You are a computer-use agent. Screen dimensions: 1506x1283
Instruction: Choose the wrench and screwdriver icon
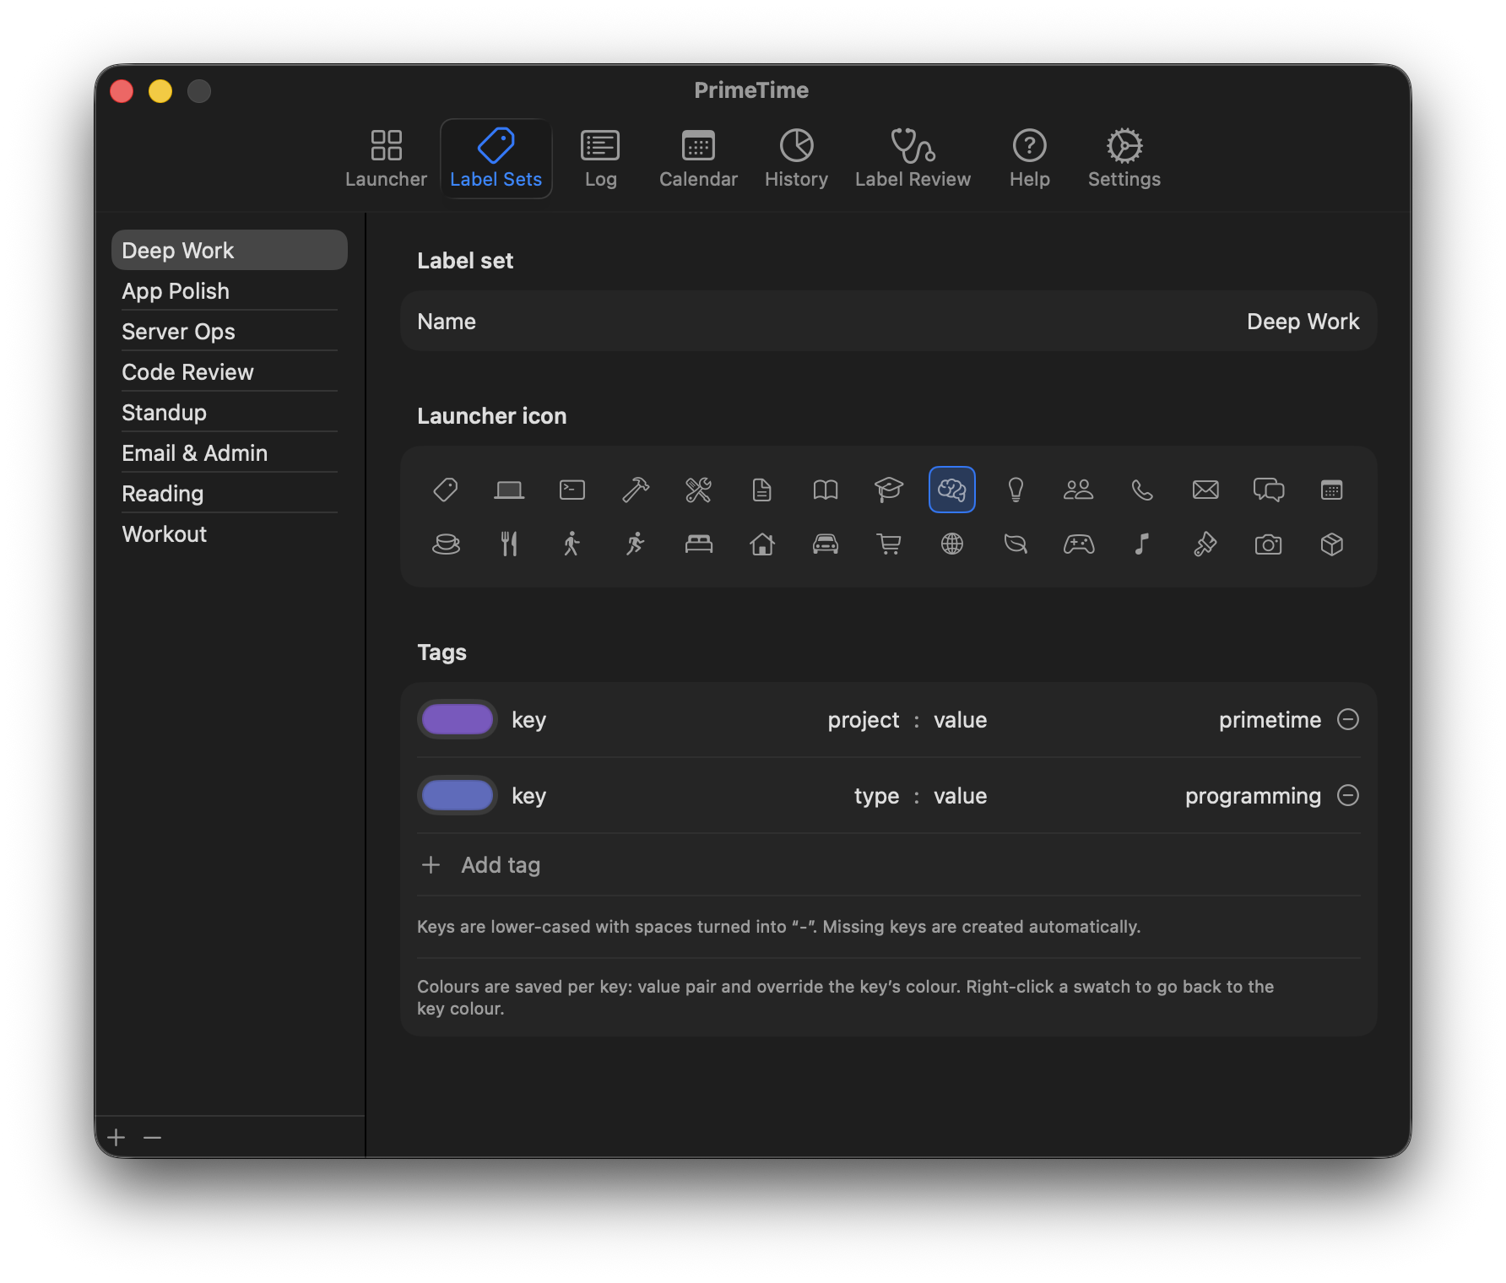pos(699,490)
